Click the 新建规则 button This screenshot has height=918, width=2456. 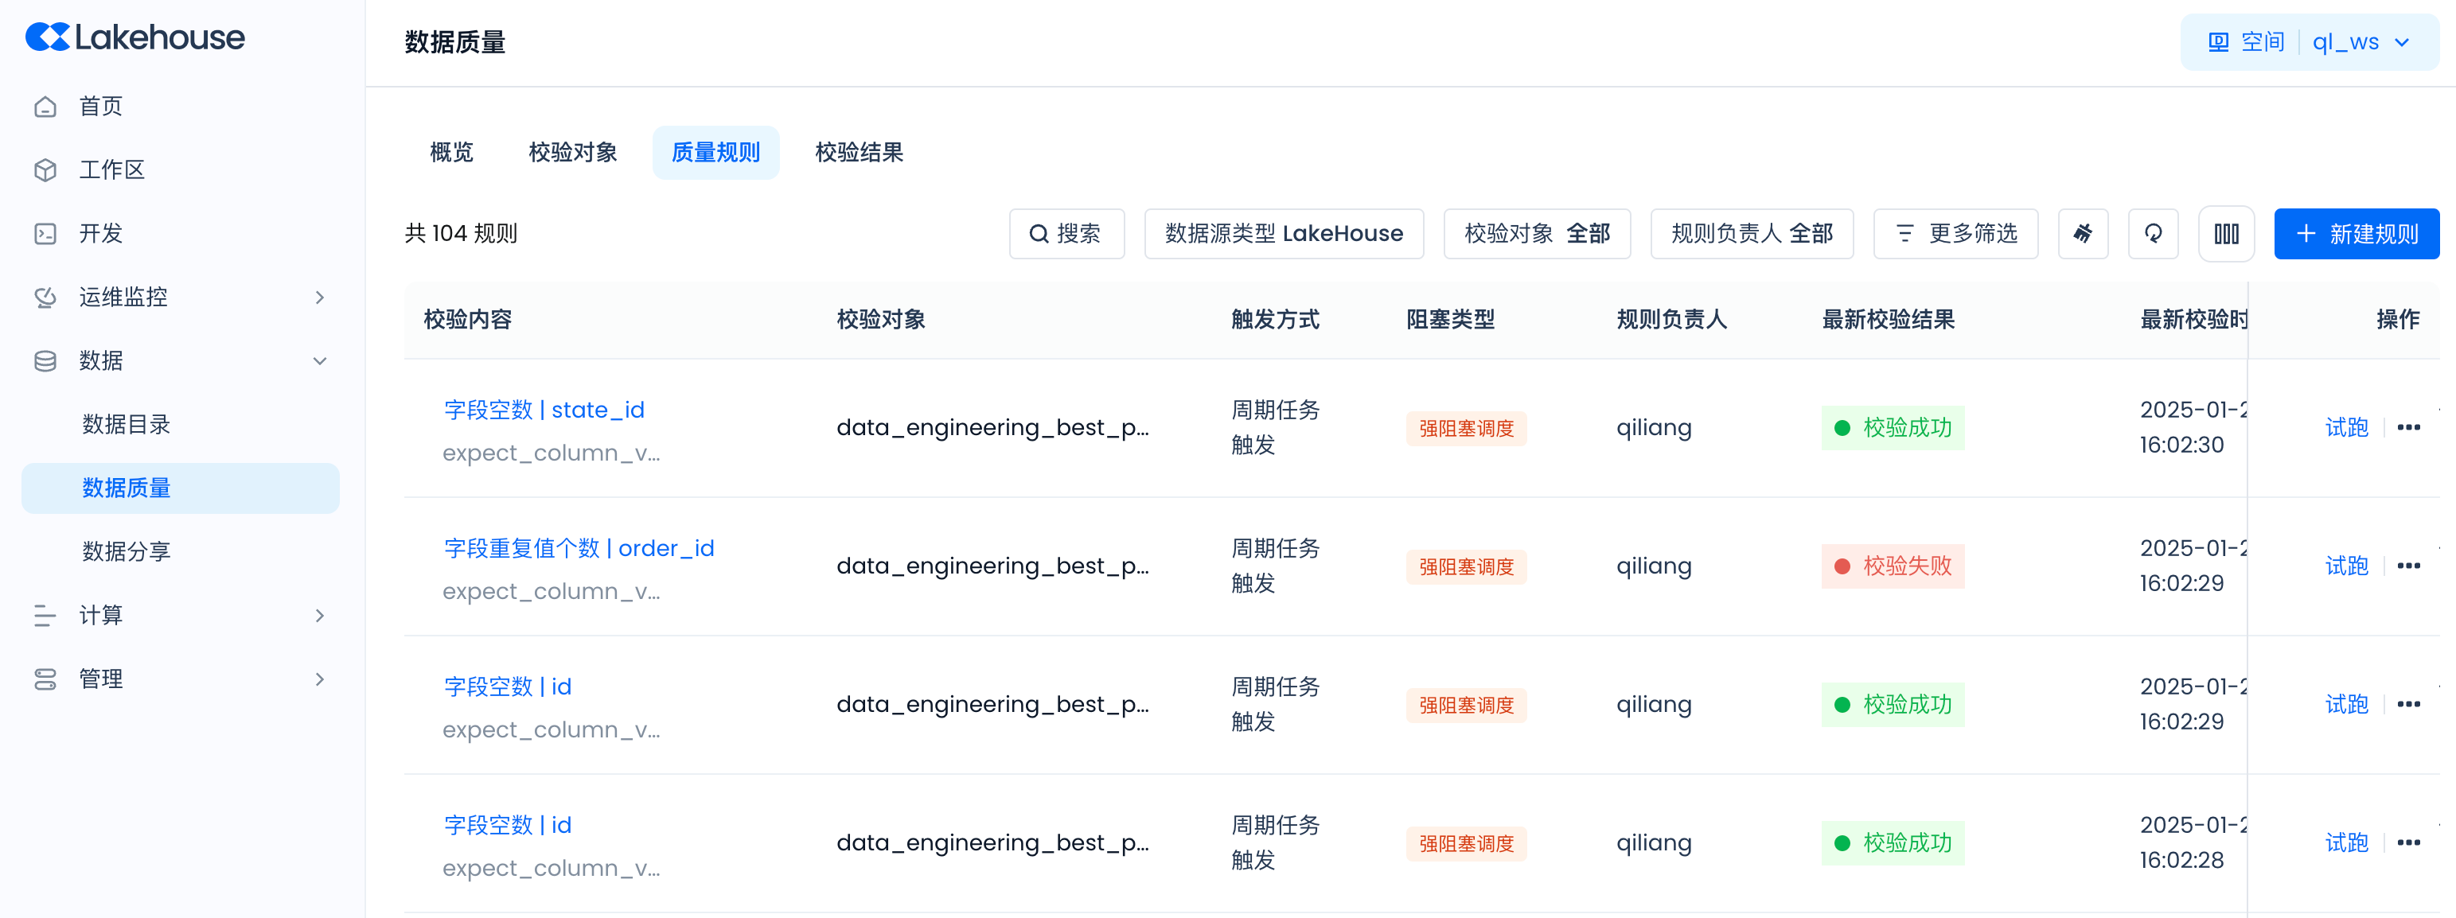[2355, 234]
